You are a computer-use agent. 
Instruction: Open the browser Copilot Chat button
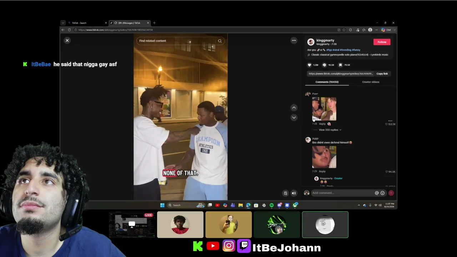386,30
